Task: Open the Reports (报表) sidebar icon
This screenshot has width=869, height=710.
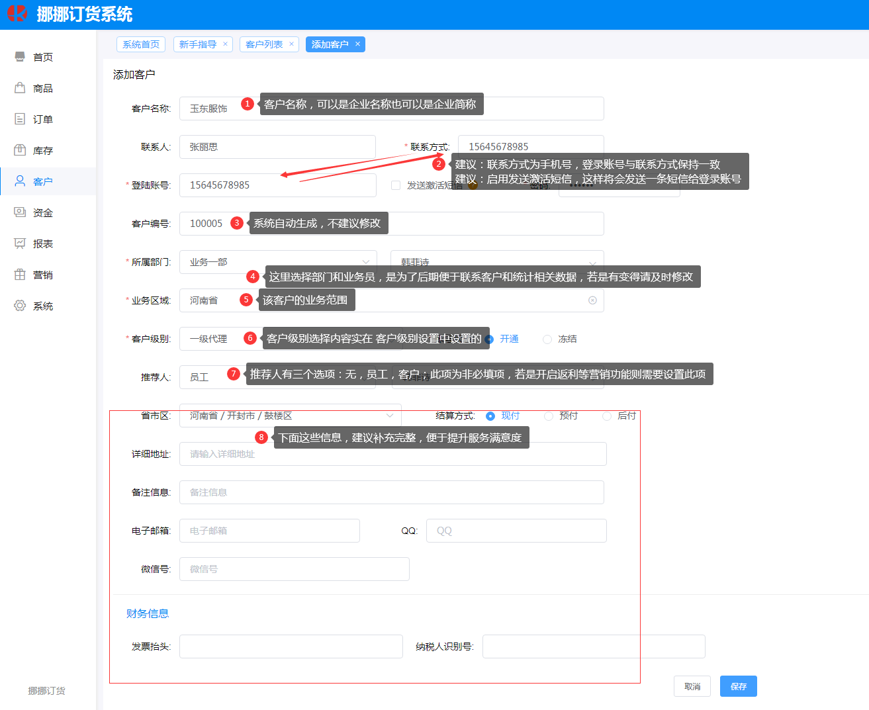Action: (x=20, y=244)
